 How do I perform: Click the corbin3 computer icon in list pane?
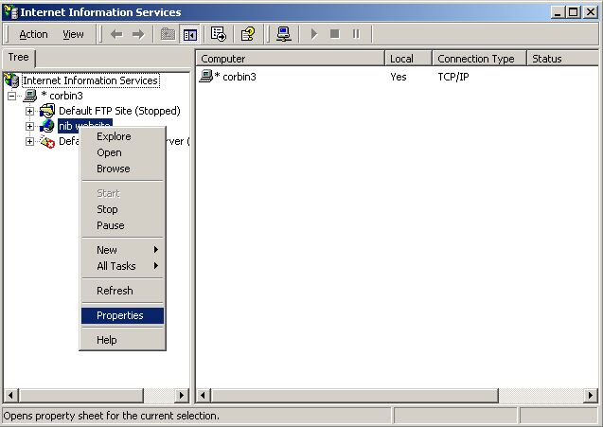point(206,76)
